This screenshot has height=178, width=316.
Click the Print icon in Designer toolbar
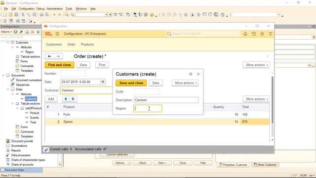click(x=41, y=14)
